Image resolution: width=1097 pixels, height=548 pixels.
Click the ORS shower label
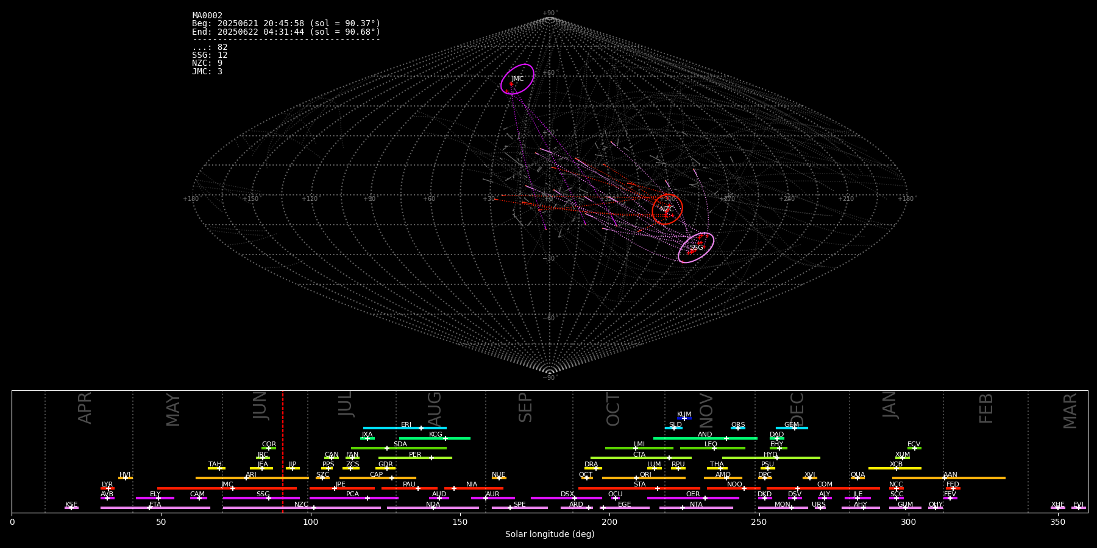pyautogui.click(x=738, y=425)
